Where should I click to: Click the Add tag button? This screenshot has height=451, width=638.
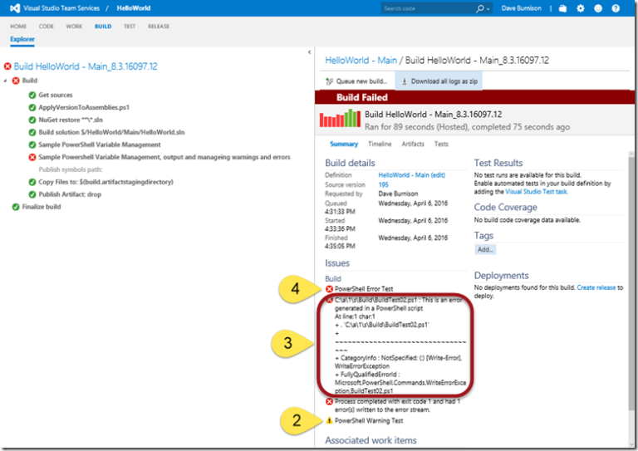[485, 250]
